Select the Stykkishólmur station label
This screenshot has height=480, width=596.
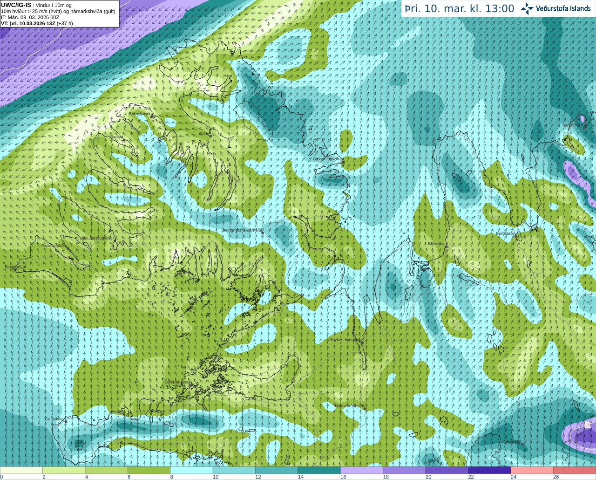click(x=178, y=382)
